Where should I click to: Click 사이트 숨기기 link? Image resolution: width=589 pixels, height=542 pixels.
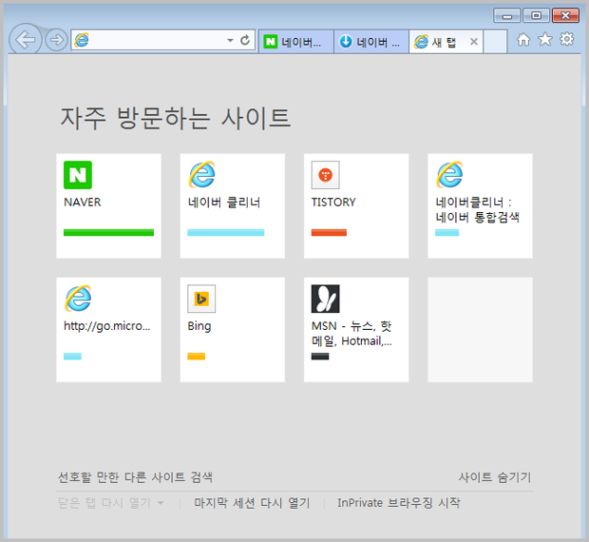[x=494, y=477]
